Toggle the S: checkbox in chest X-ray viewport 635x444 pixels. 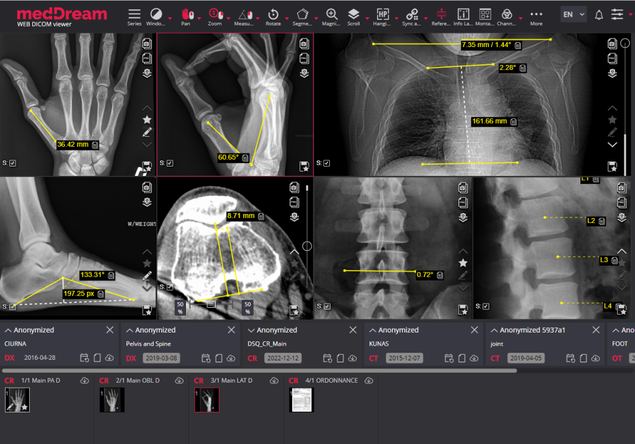pyautogui.click(x=327, y=163)
